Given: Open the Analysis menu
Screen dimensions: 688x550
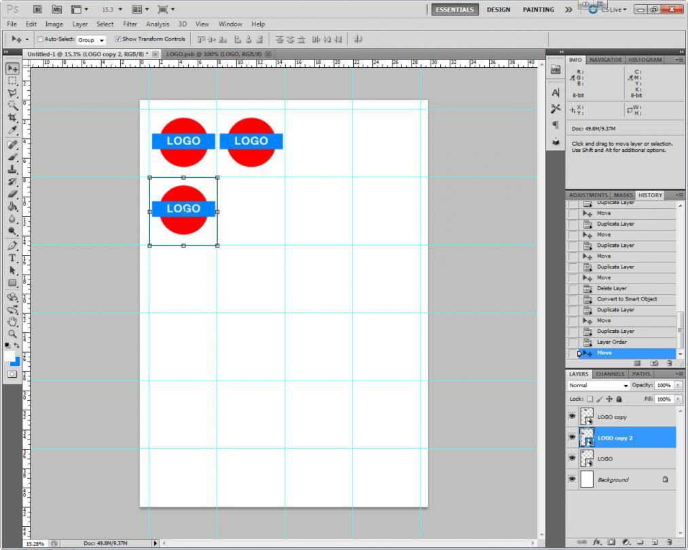Looking at the screenshot, I should pyautogui.click(x=158, y=24).
